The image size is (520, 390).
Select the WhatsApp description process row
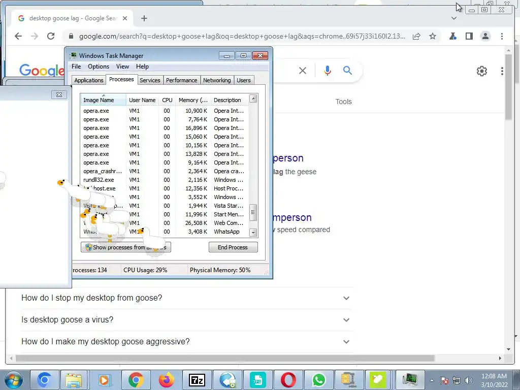(x=165, y=232)
